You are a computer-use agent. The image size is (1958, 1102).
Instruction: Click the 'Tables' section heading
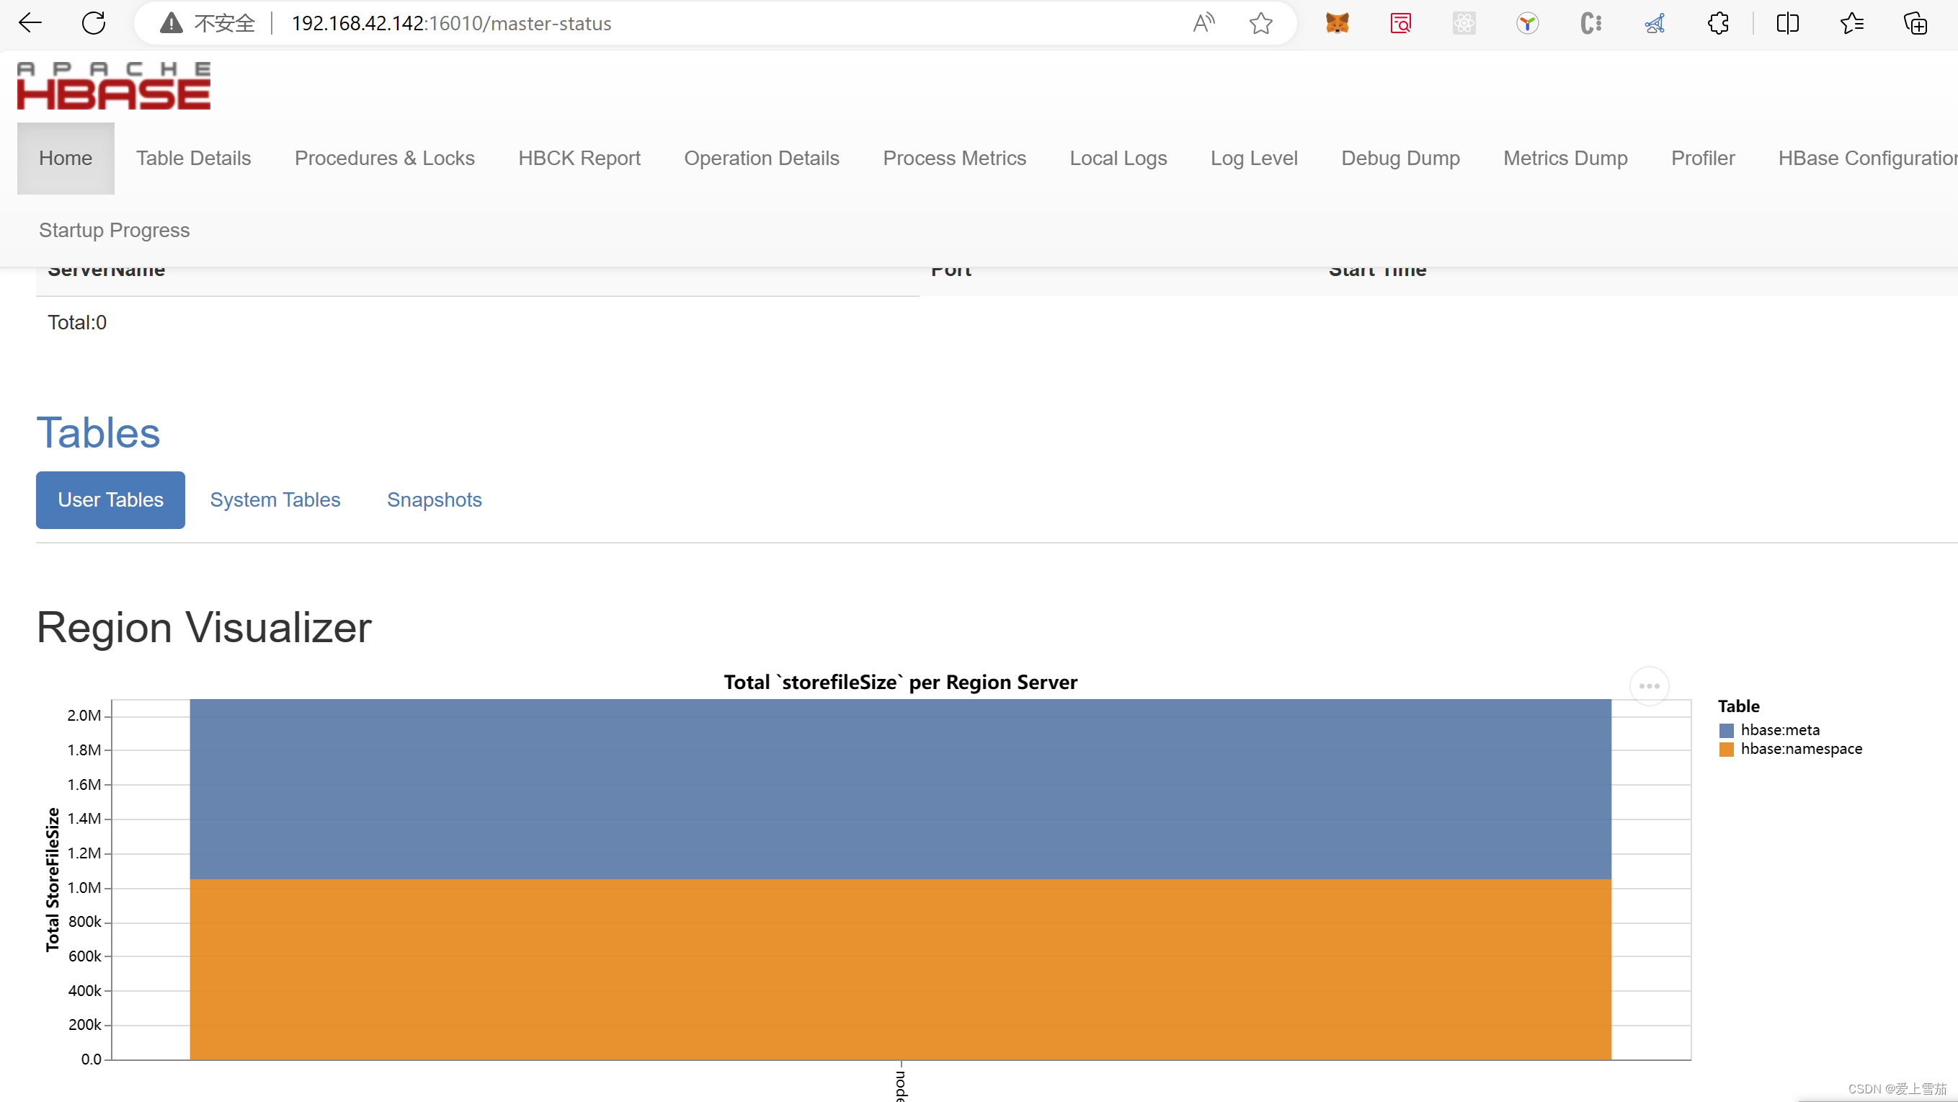pos(98,432)
